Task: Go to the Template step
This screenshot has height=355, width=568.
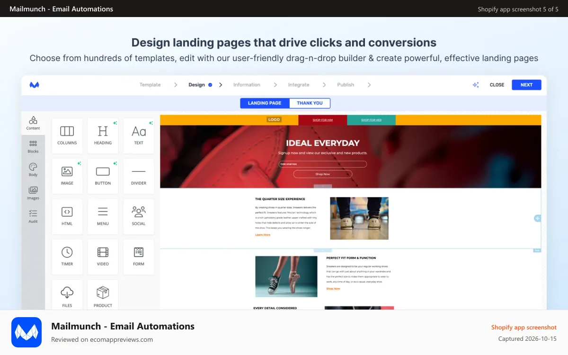Action: coord(150,85)
